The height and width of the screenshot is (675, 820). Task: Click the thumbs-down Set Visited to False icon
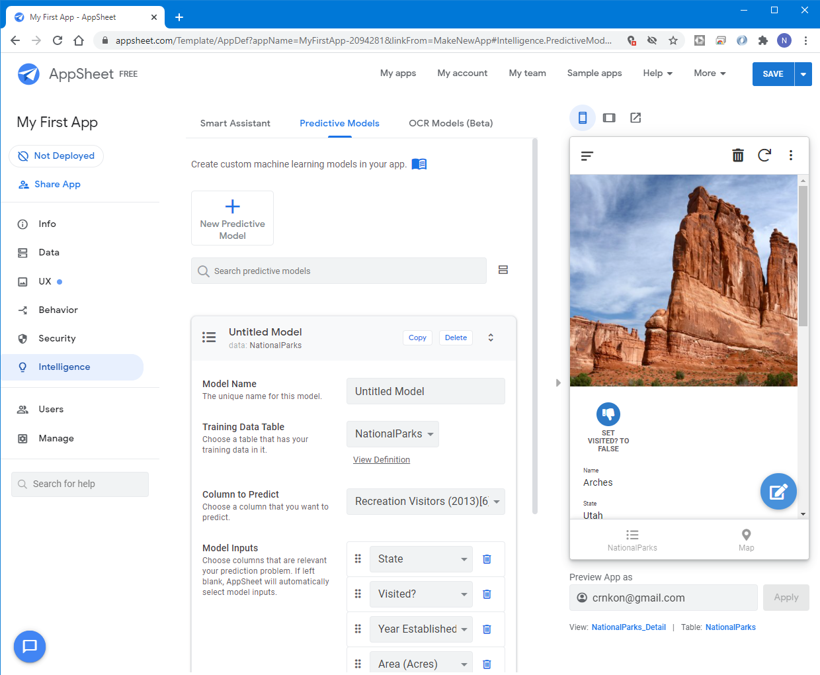click(x=608, y=414)
